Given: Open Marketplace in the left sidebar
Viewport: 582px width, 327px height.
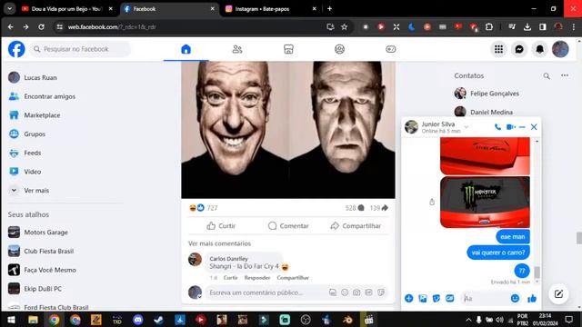Looking at the screenshot, I should tap(35, 115).
